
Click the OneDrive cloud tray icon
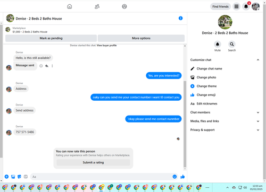pyautogui.click(x=234, y=187)
